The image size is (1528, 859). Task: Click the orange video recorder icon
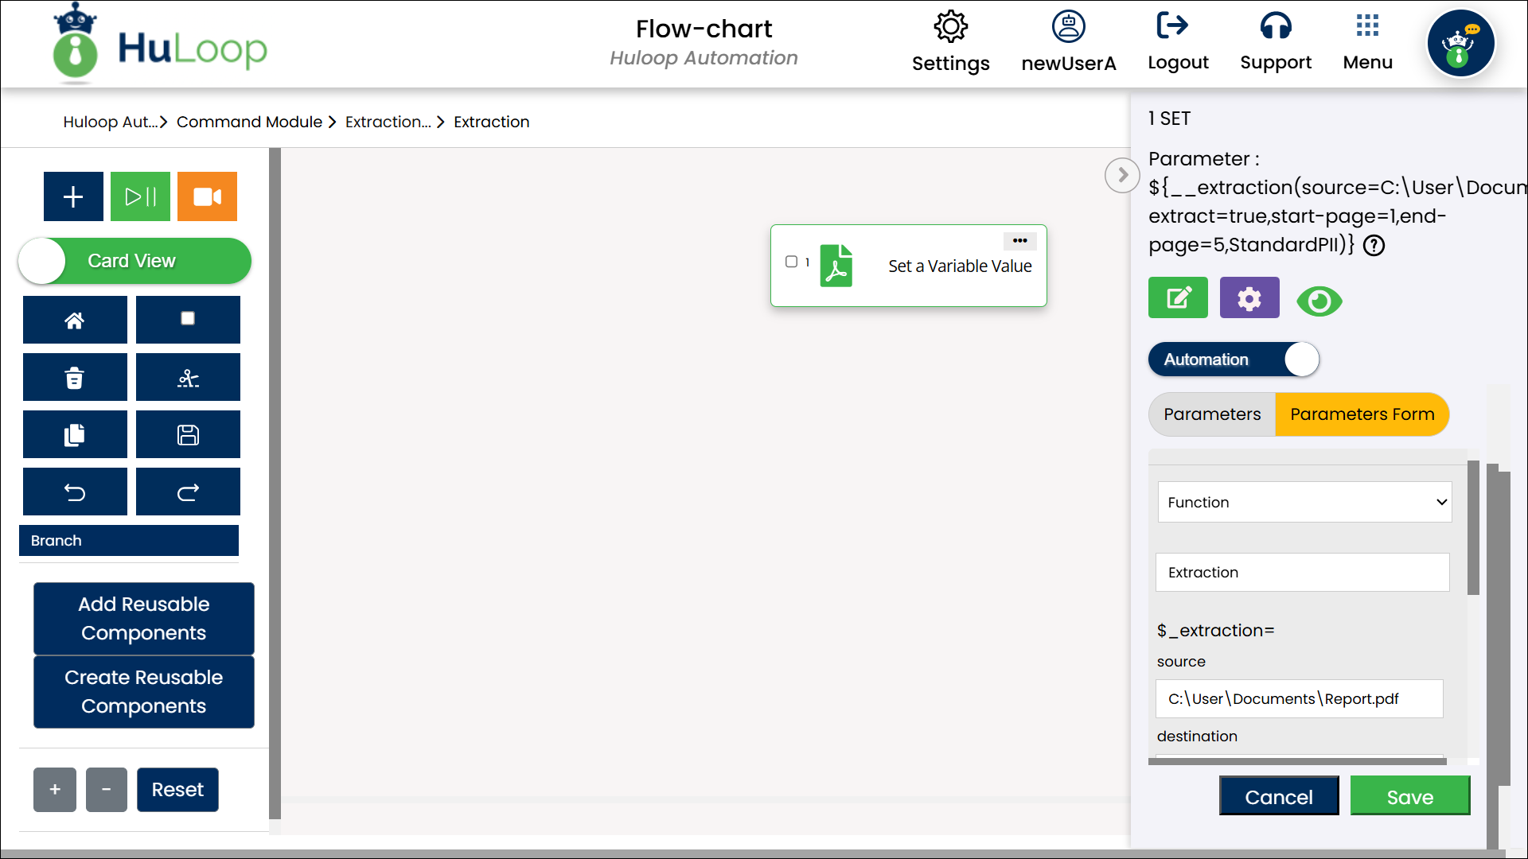(x=207, y=196)
